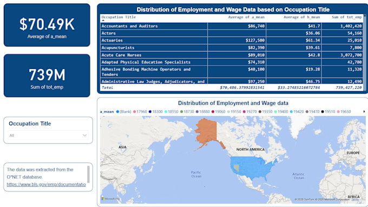Click the $33.27 total h_mean value
This screenshot has width=368, height=207.
pyautogui.click(x=299, y=87)
